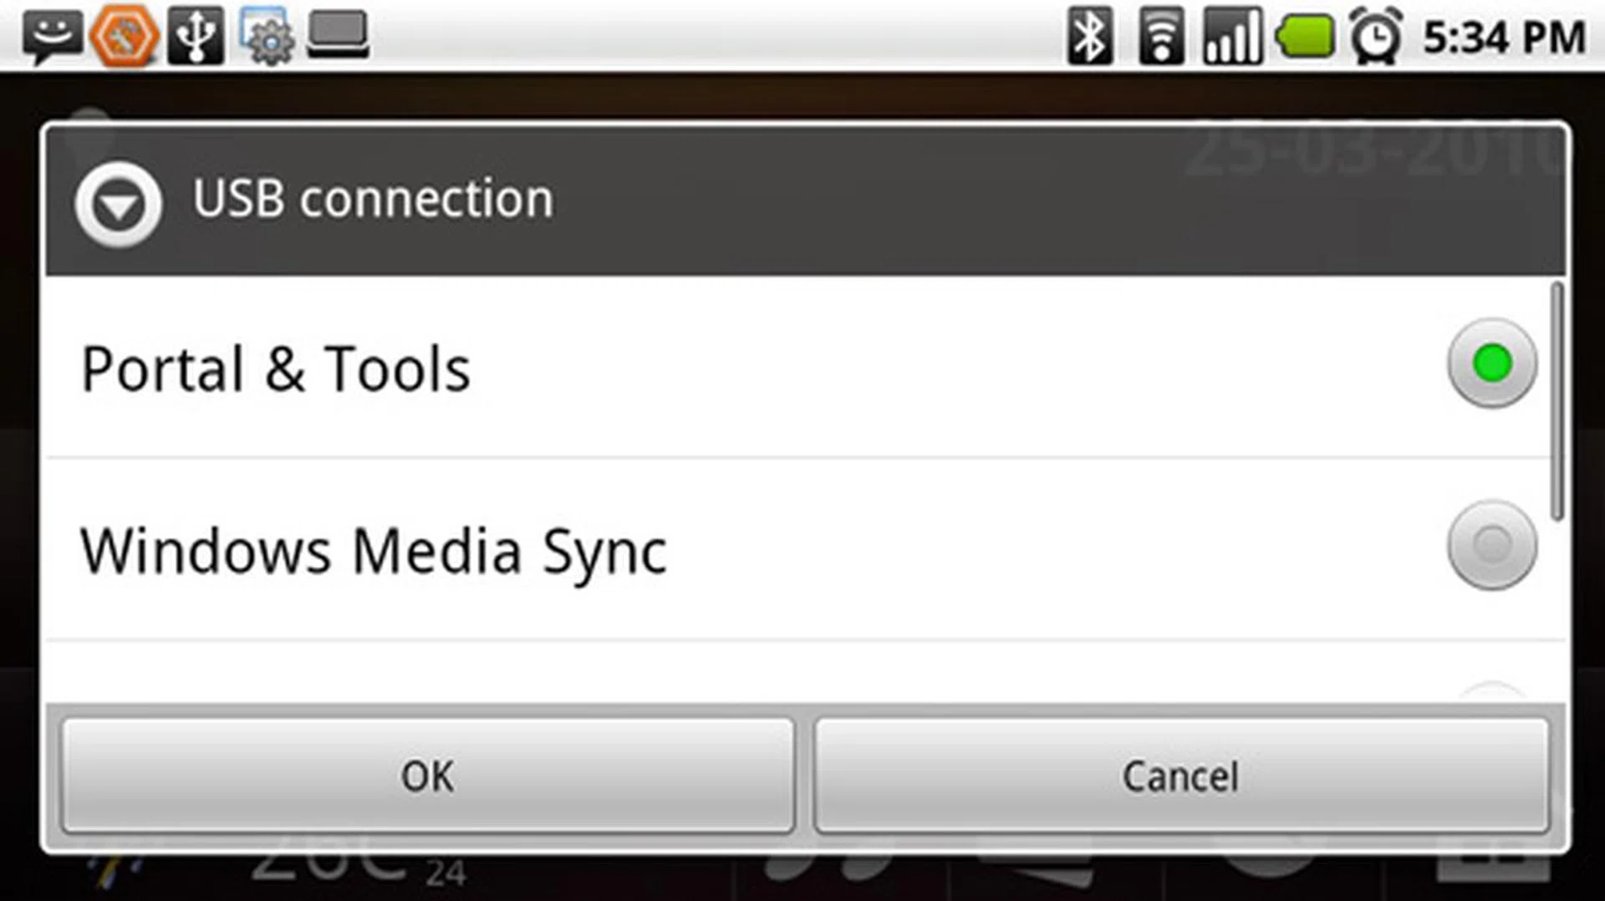Select the partially visible third option's radio button

coord(1490,685)
